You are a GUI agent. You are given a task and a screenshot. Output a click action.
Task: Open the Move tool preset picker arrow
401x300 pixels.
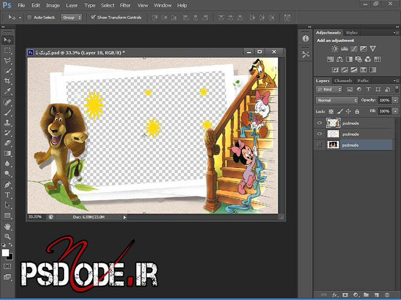[x=20, y=18]
